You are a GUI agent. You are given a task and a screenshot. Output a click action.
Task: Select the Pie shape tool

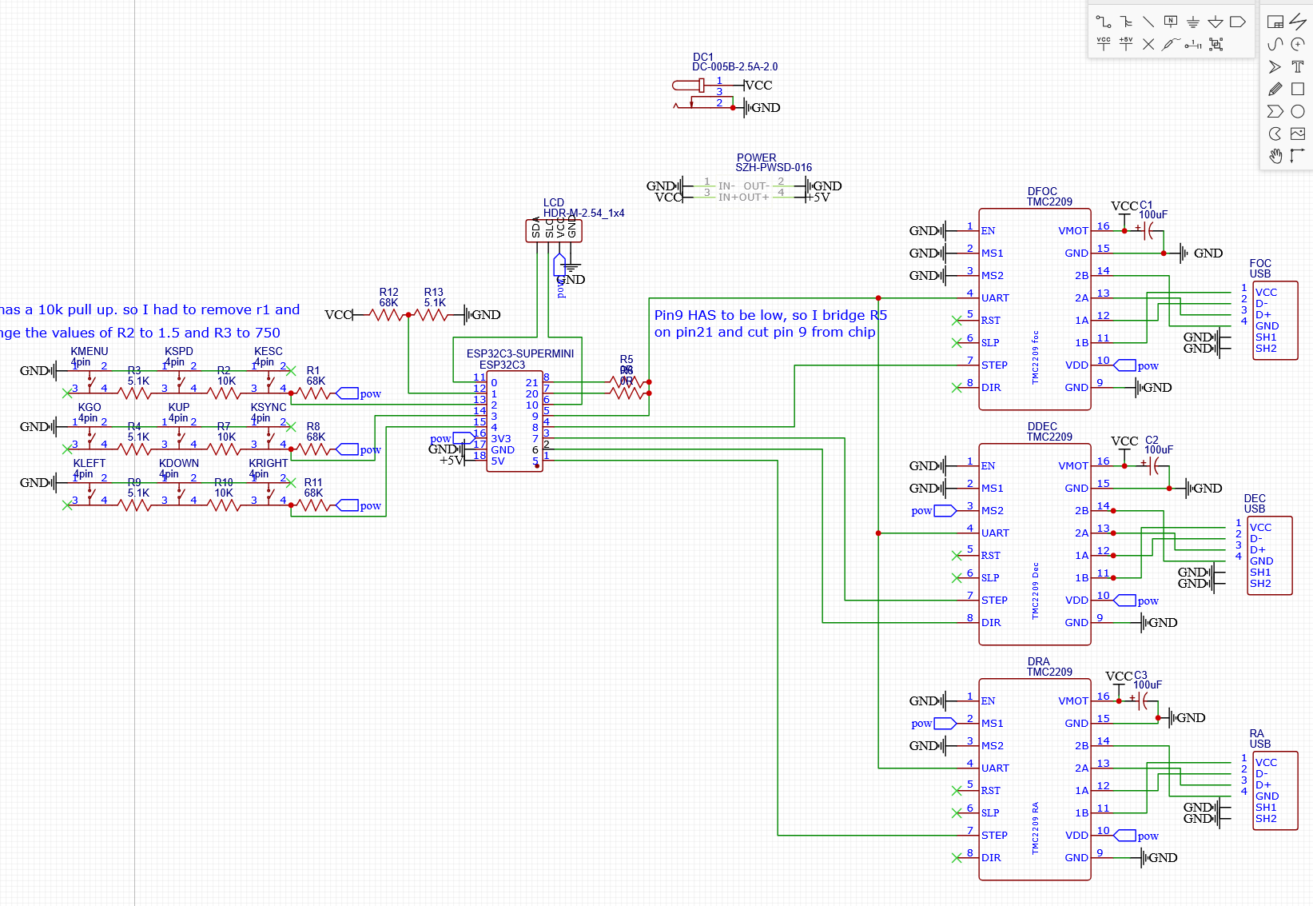1275,134
